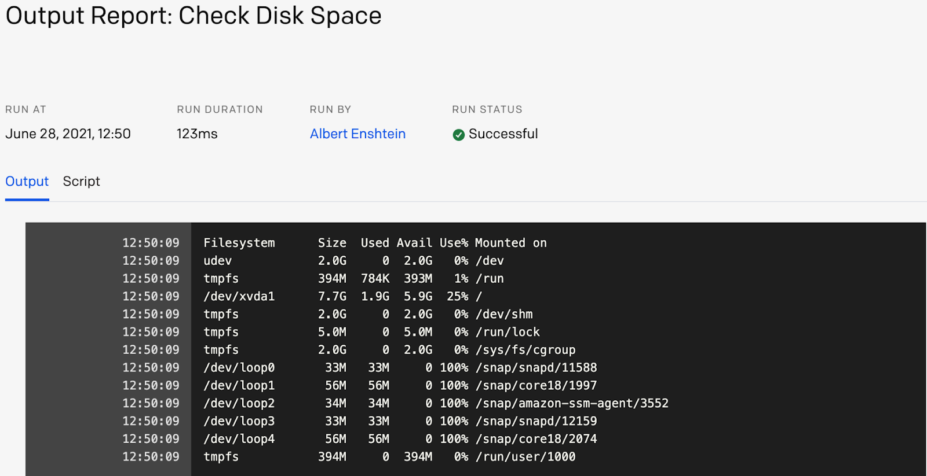Open the Output tab
This screenshot has height=476, width=927.
(27, 182)
